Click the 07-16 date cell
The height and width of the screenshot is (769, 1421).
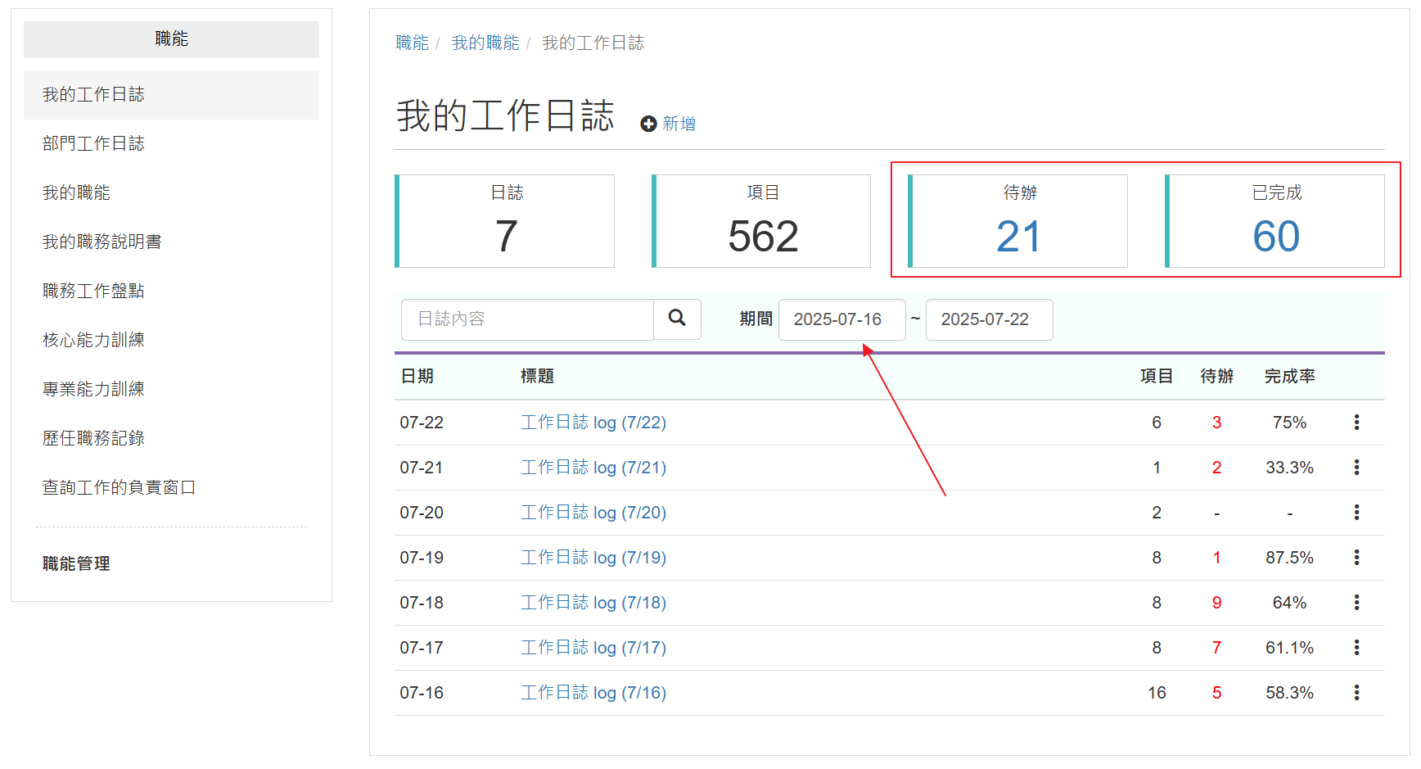422,693
